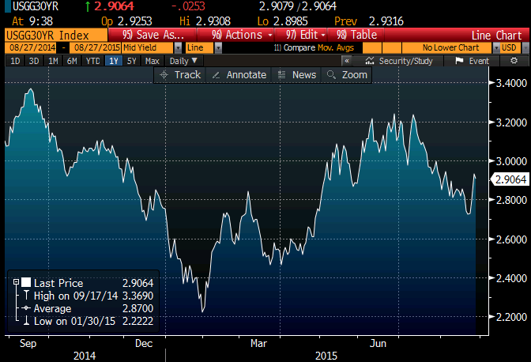Switch to the 5Y time range
This screenshot has width=531, height=362.
tap(133, 61)
